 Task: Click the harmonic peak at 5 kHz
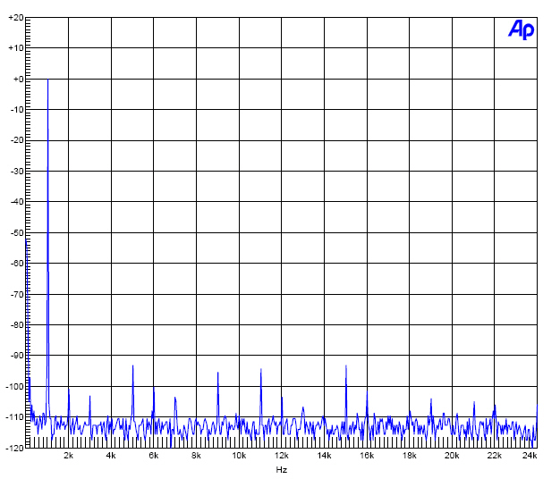132,366
